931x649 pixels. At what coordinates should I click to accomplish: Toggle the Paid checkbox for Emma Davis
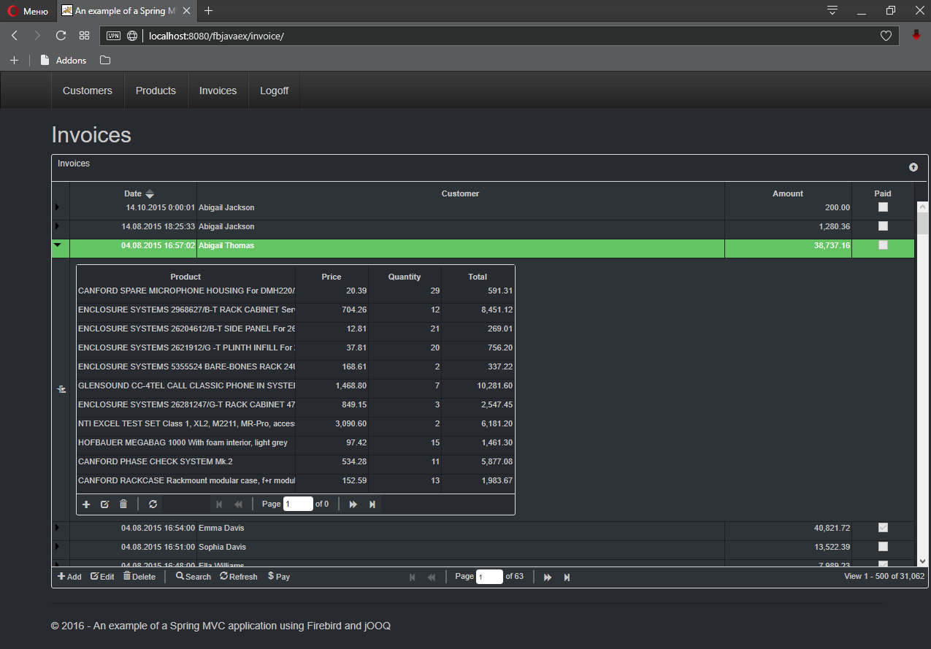(883, 527)
